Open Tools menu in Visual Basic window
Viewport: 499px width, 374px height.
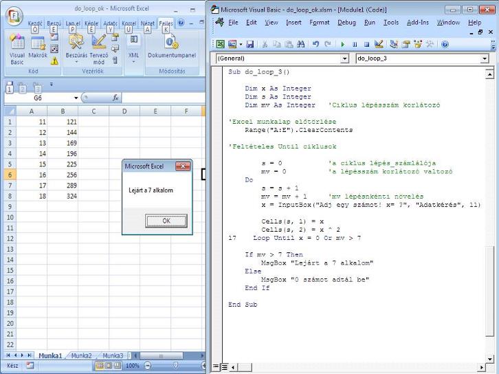[391, 23]
